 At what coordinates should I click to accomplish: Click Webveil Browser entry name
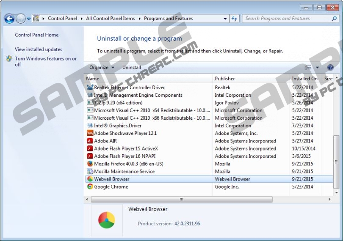point(111,179)
